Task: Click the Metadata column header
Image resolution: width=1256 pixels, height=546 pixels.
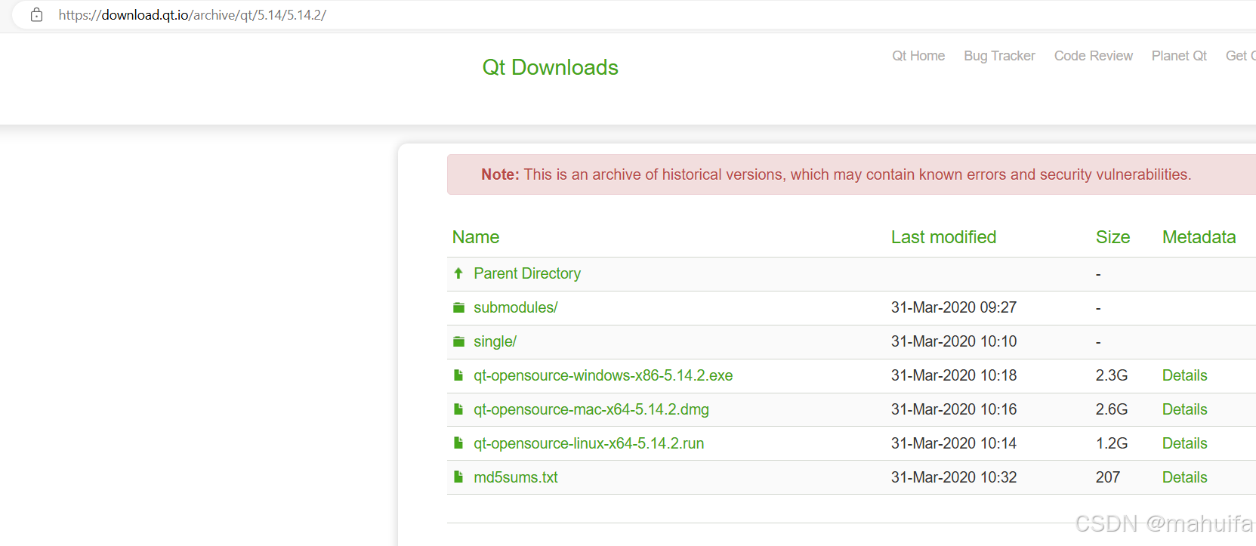Action: (1199, 237)
